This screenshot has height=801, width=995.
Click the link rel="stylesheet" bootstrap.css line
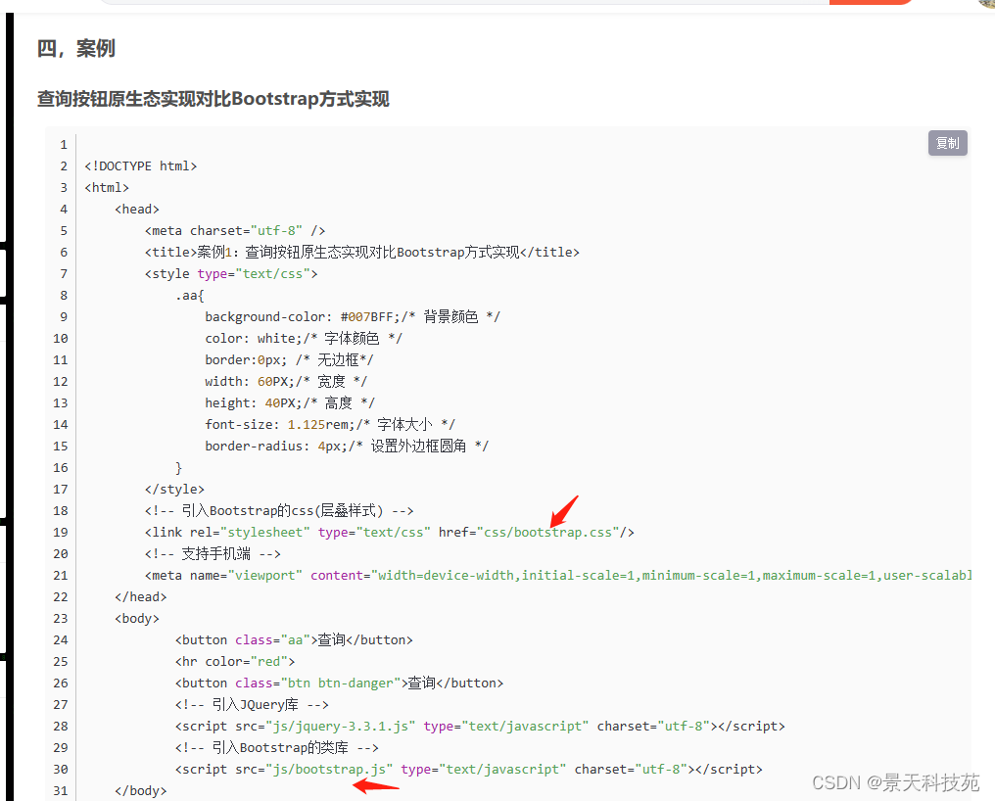[x=389, y=533]
